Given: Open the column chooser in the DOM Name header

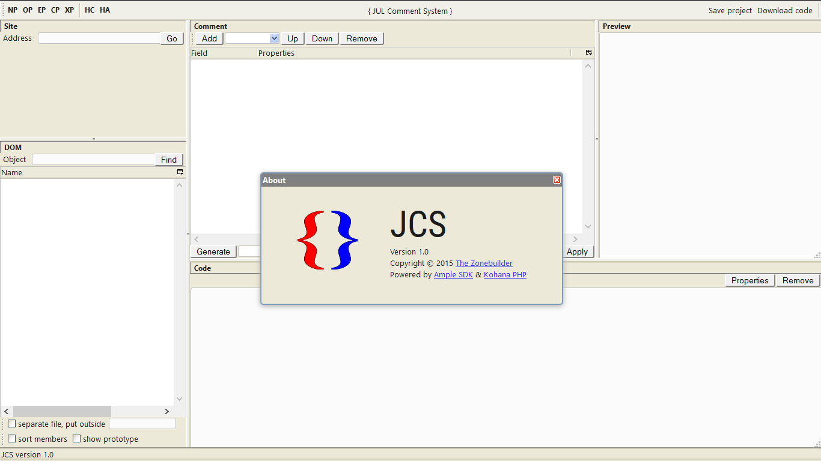Looking at the screenshot, I should coord(179,172).
